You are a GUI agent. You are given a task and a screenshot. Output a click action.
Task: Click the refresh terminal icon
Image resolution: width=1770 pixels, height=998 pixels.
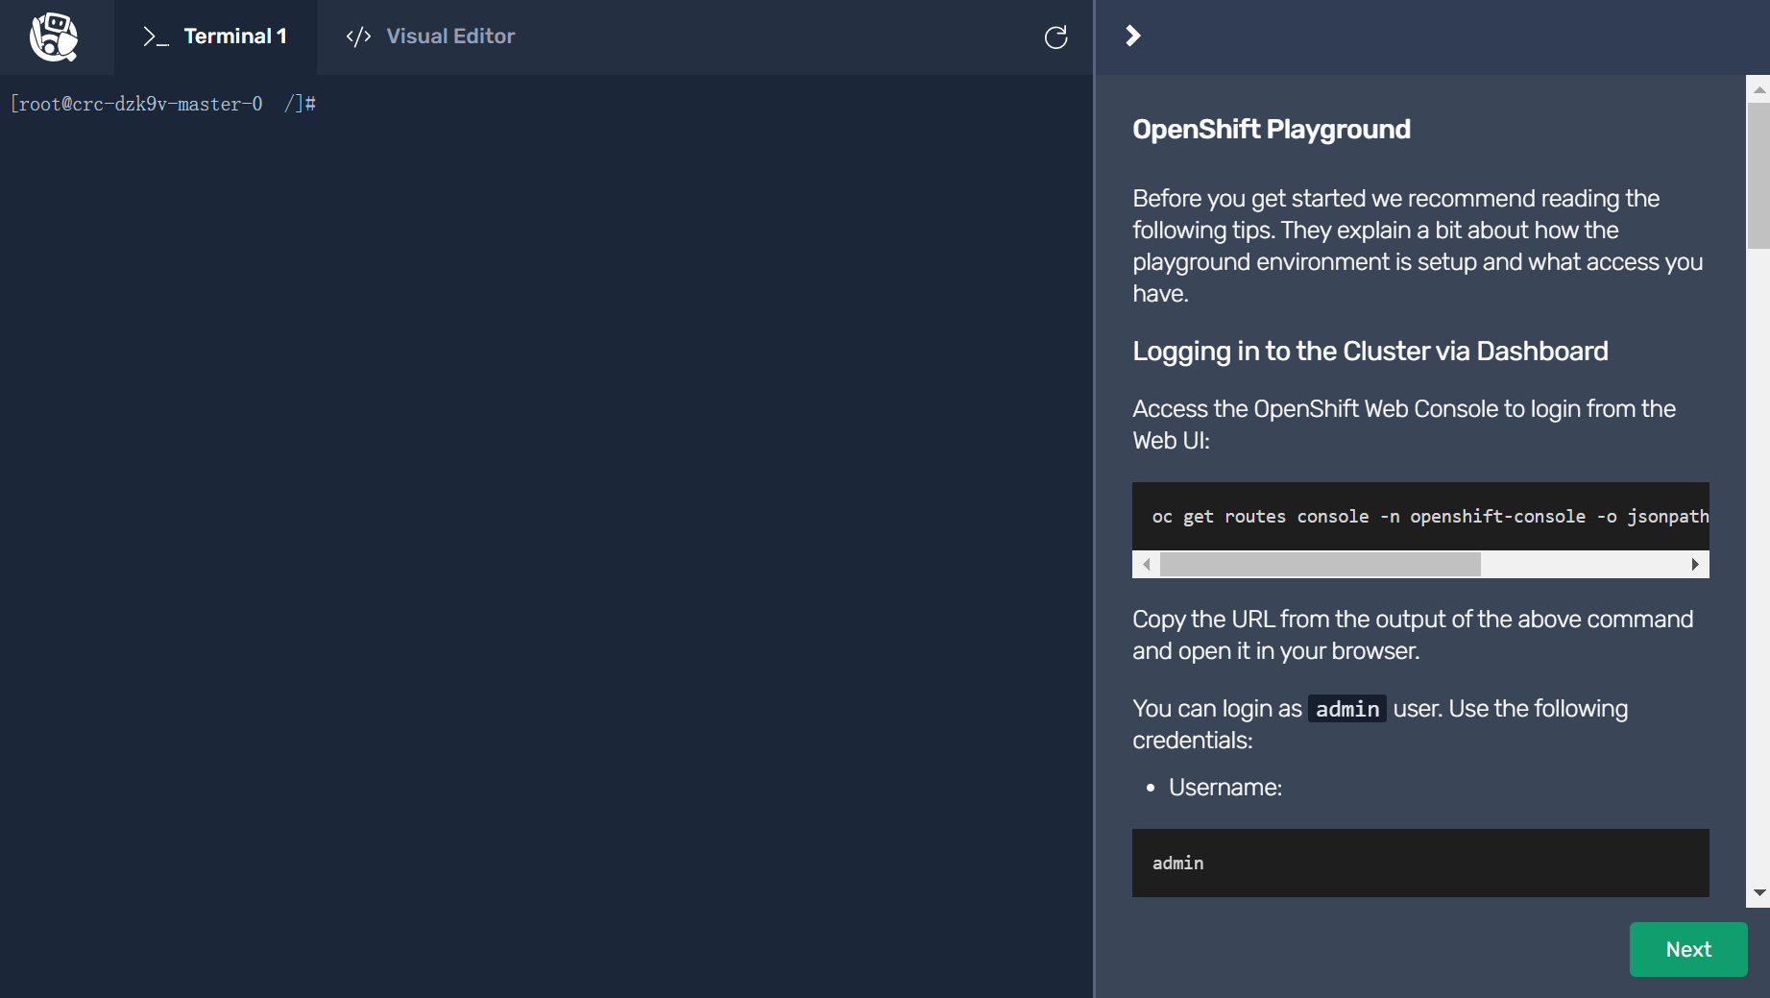(1055, 37)
